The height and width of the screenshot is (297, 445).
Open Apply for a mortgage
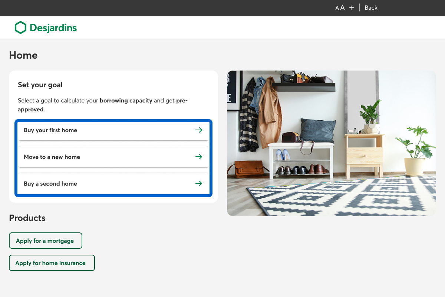coord(45,241)
